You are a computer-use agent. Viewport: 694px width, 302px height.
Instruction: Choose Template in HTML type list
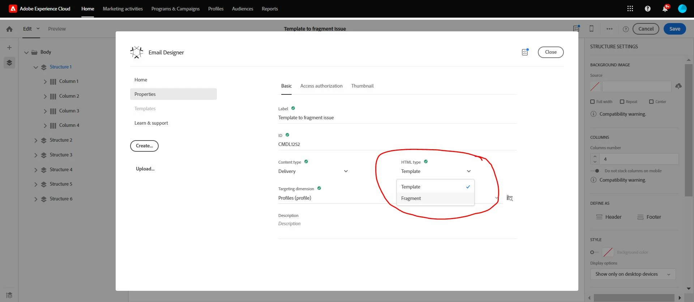tap(436, 187)
